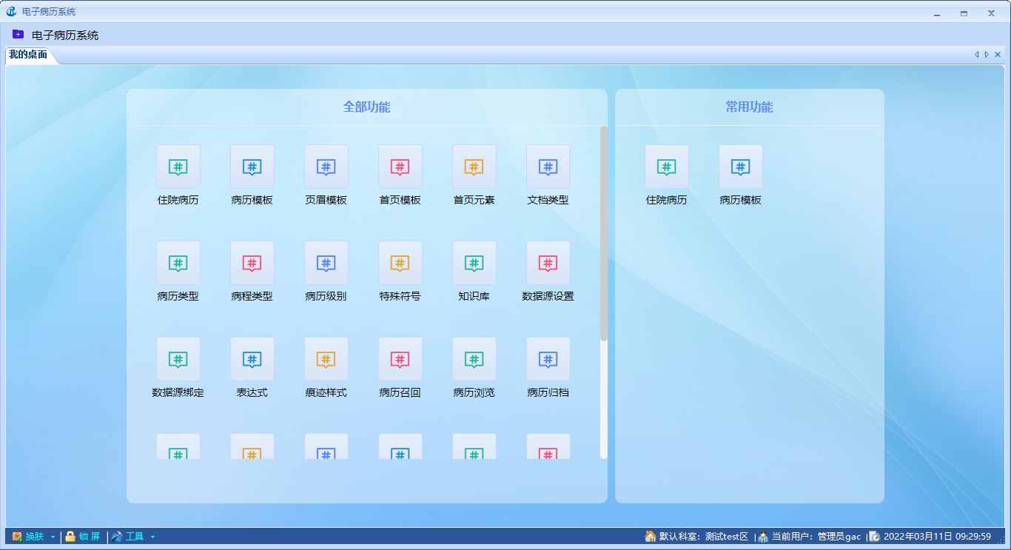Click the user icon beside 当前用户
The height and width of the screenshot is (550, 1011).
pyautogui.click(x=763, y=537)
